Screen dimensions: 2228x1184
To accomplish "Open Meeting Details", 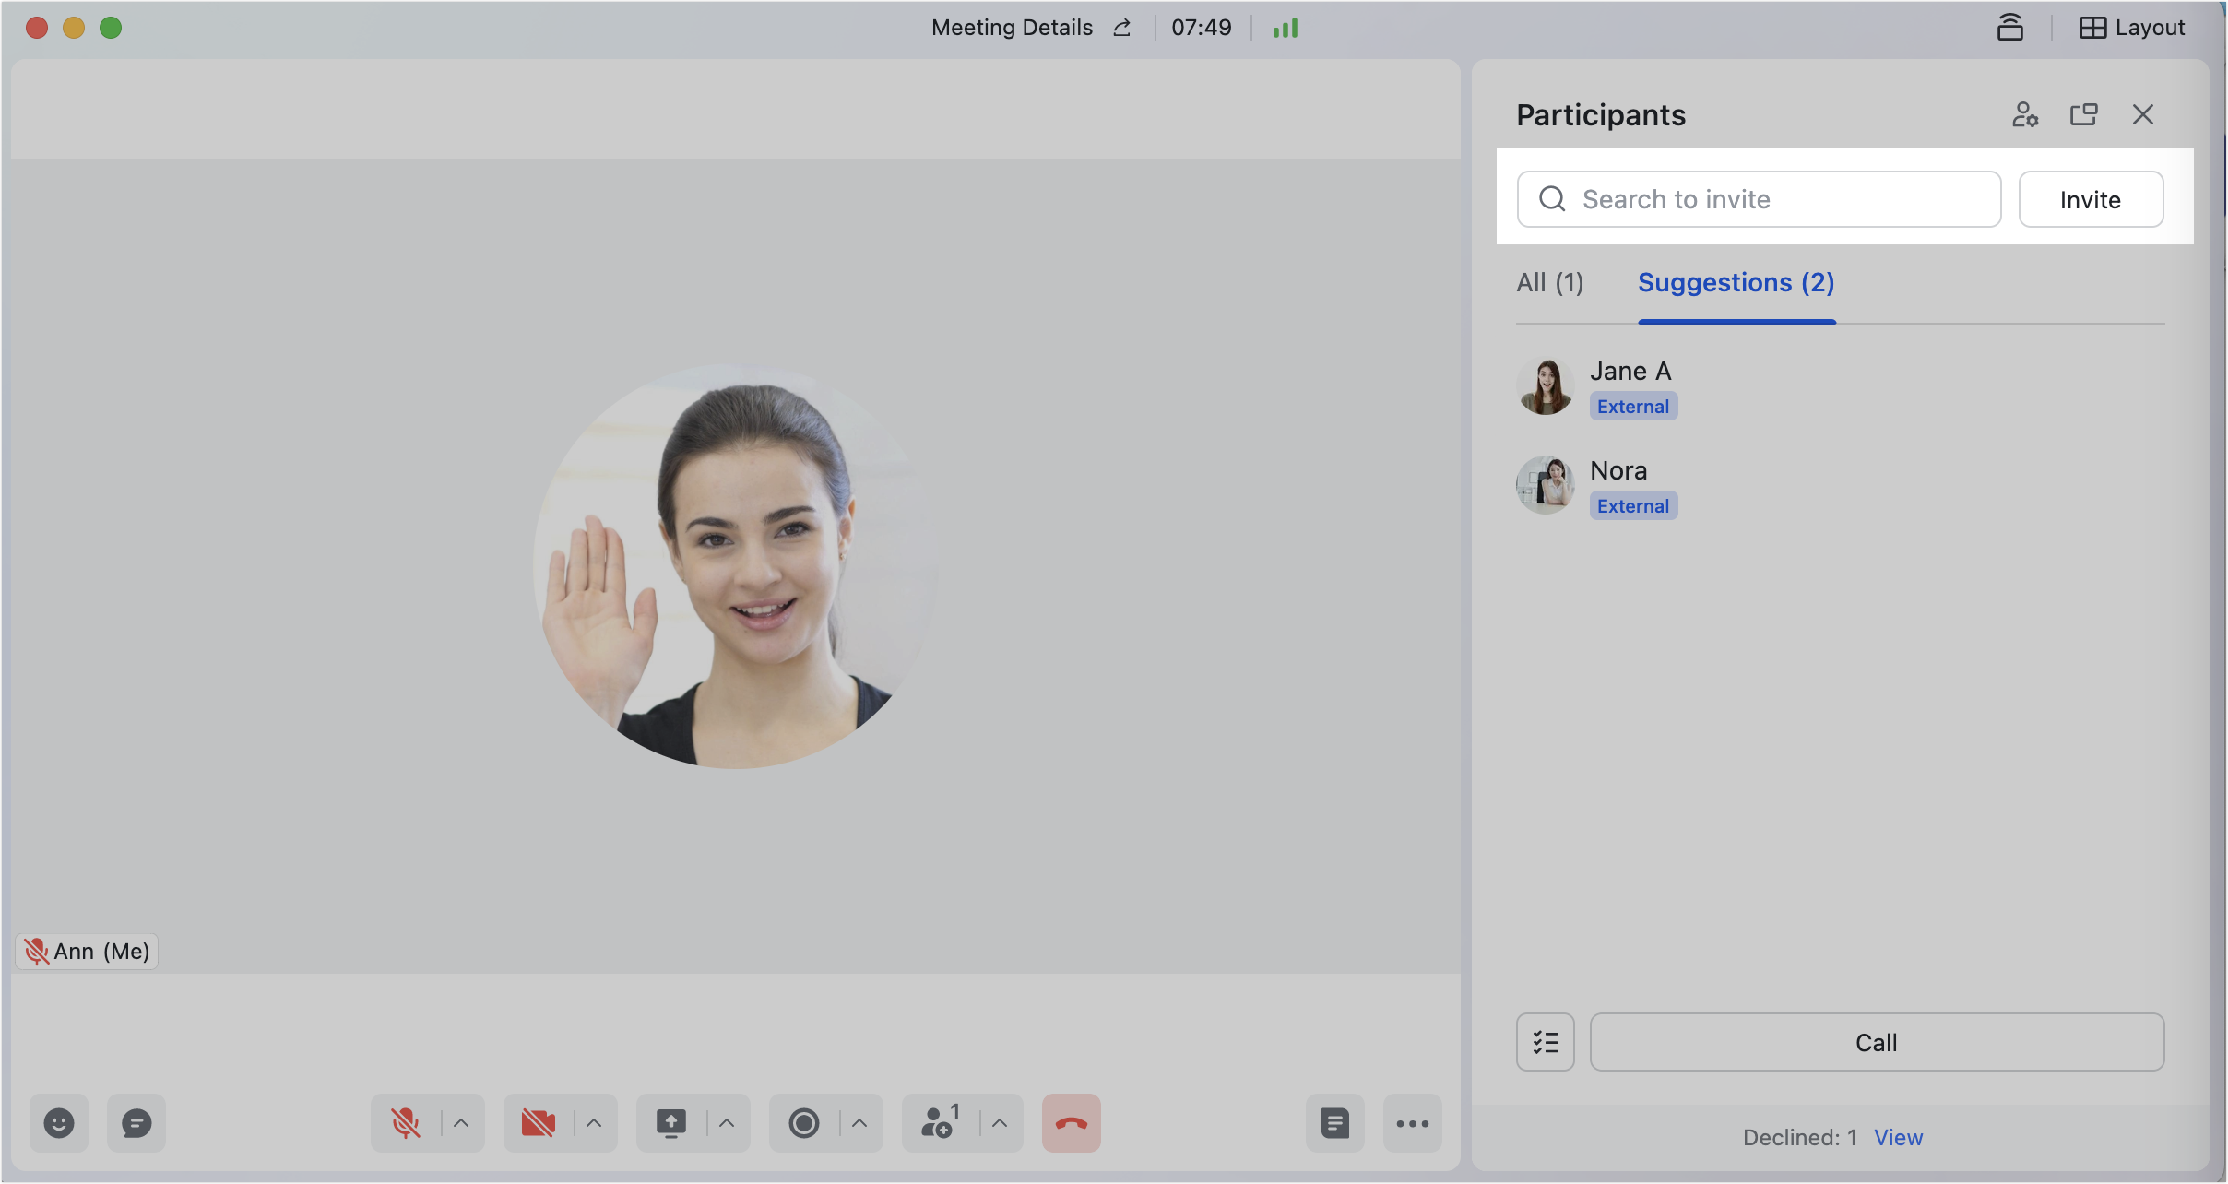I will (x=1012, y=28).
